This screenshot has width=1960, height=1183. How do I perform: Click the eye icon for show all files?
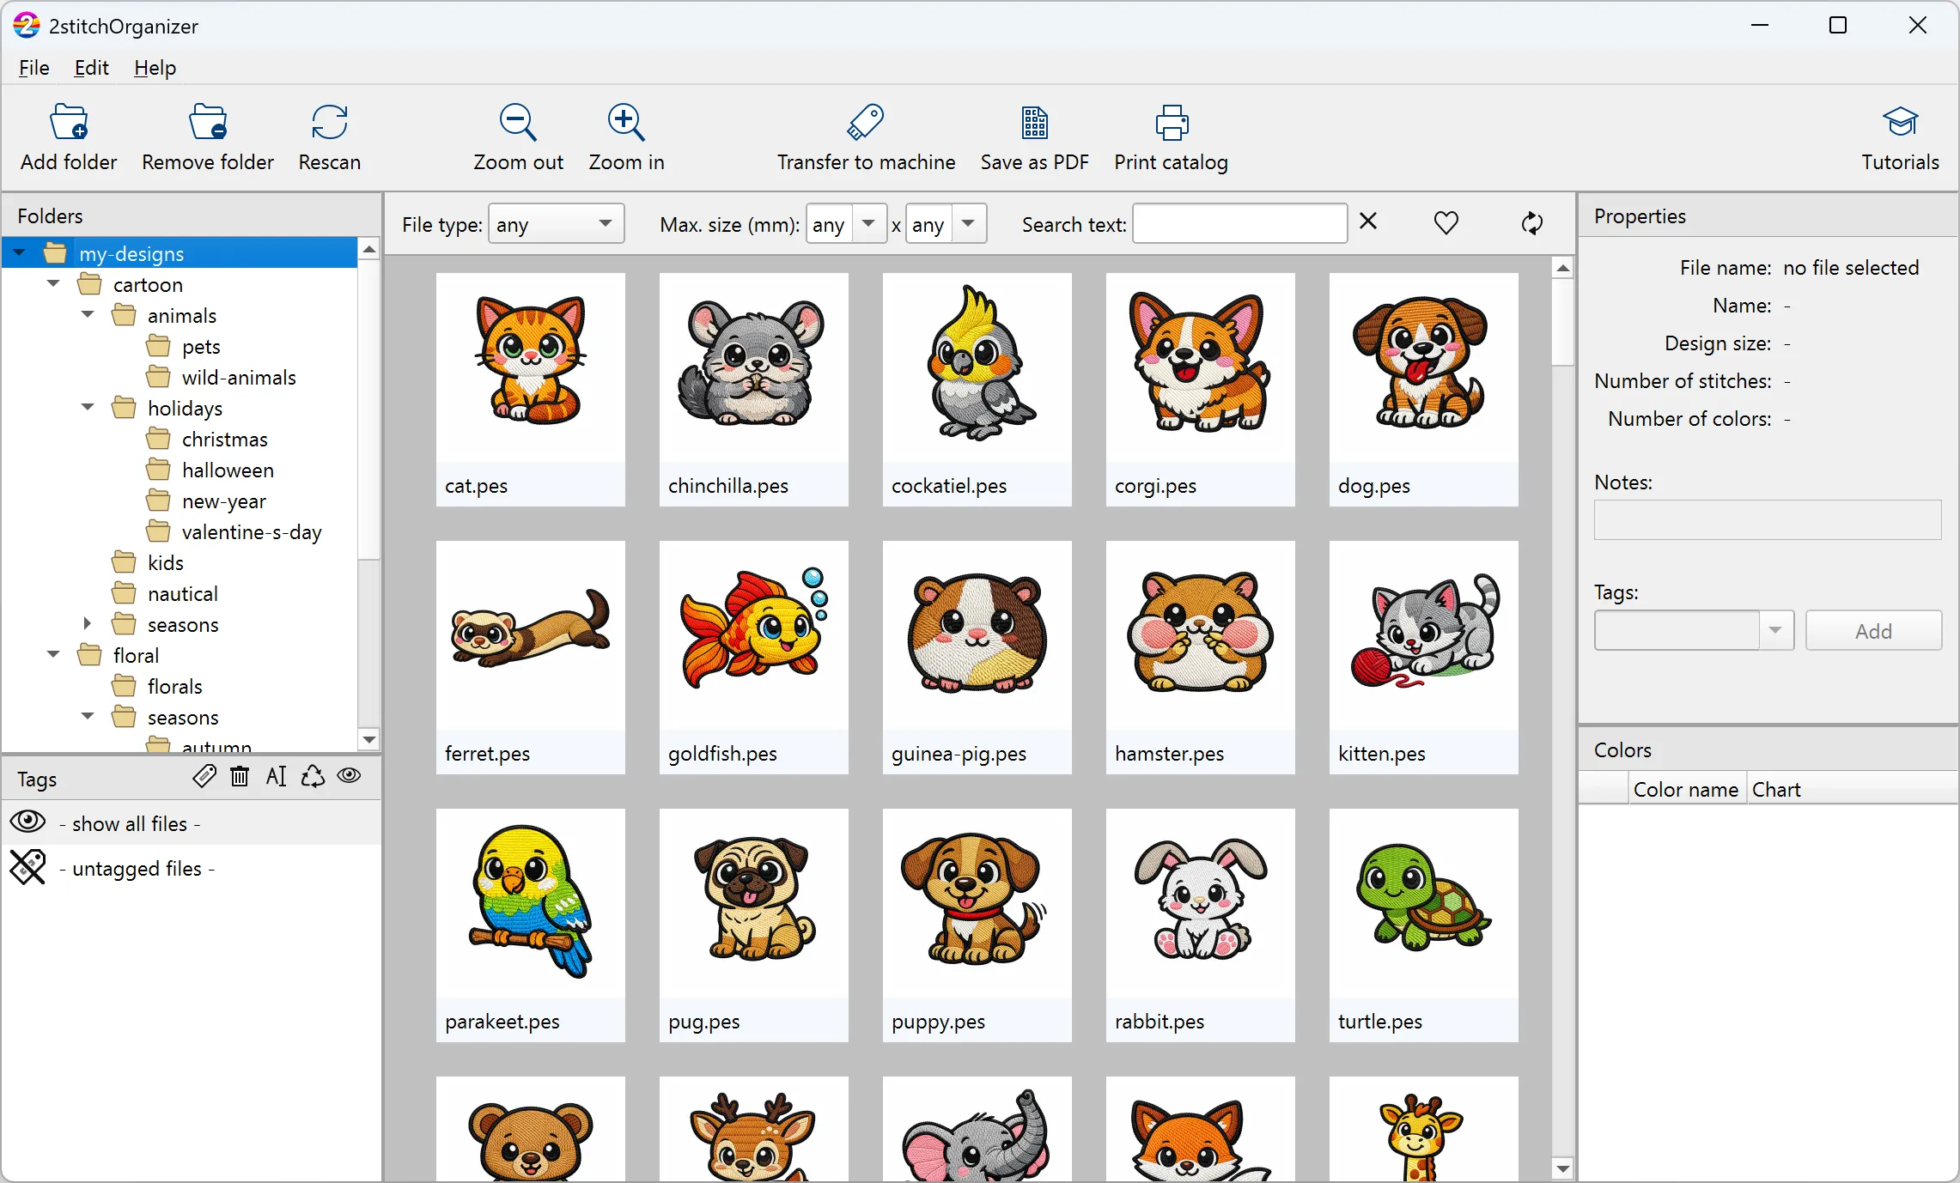27,822
